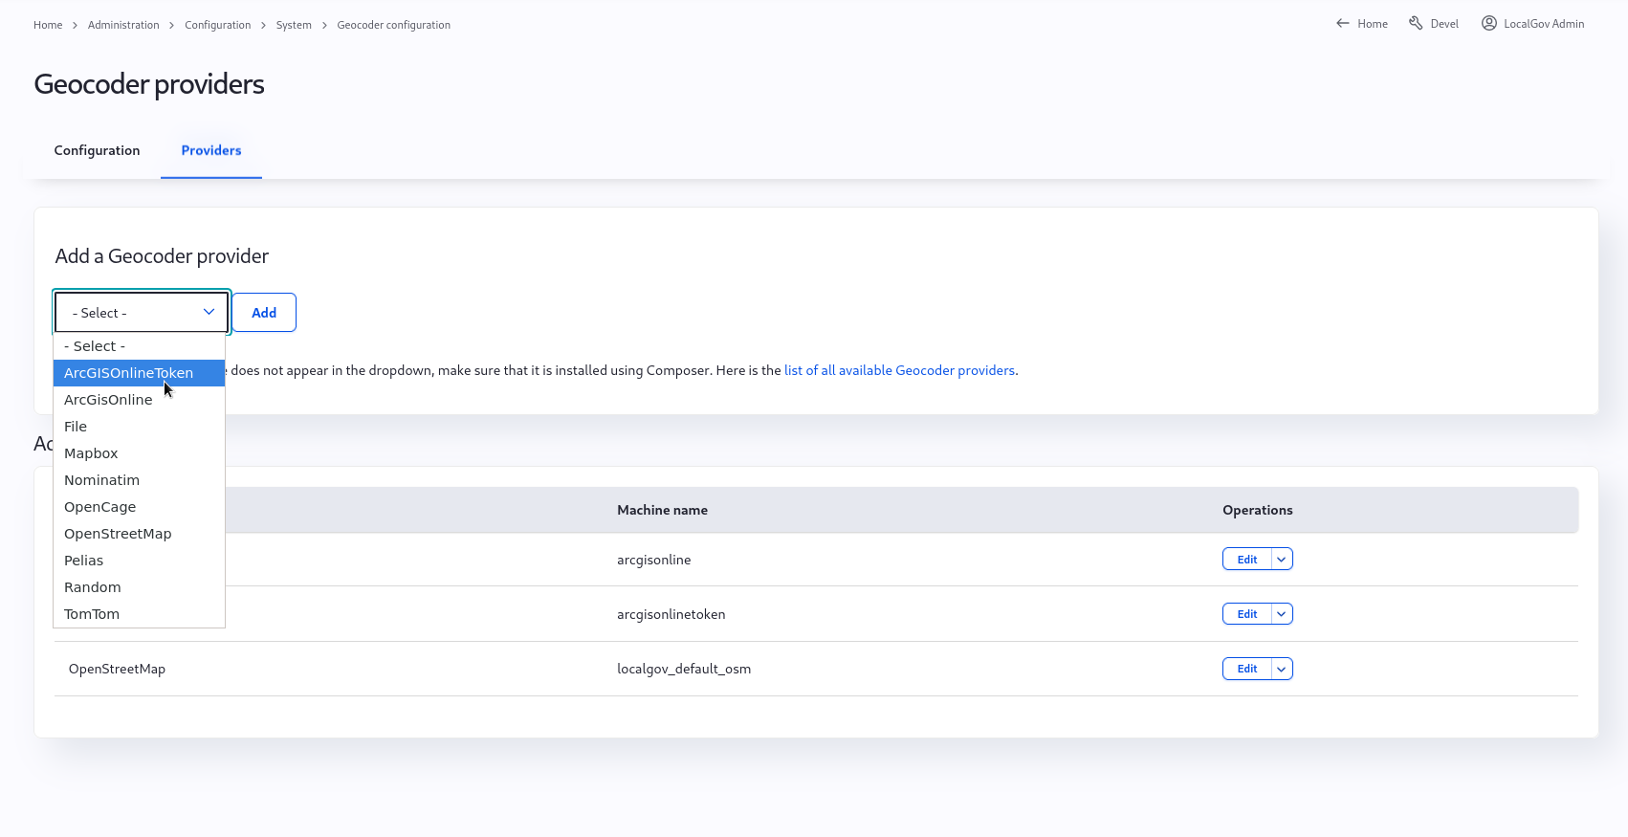Navigate to System breadcrumb
The width and height of the screenshot is (1628, 837).
click(294, 25)
